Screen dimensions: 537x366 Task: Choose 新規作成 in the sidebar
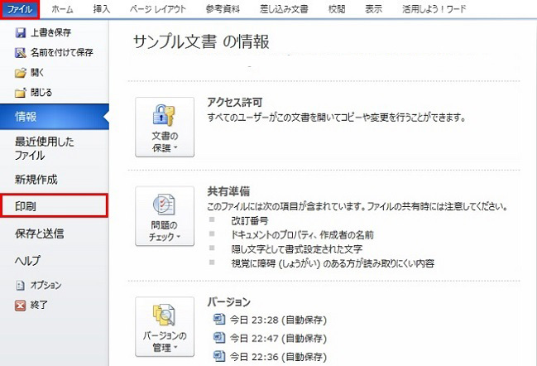point(36,179)
